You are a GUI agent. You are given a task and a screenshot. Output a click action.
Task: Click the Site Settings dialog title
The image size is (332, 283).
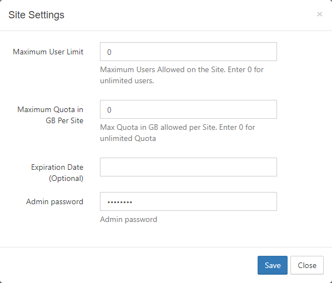tap(36, 15)
